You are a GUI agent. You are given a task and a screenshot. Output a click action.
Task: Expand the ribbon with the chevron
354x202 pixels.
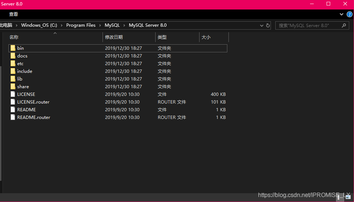342,14
